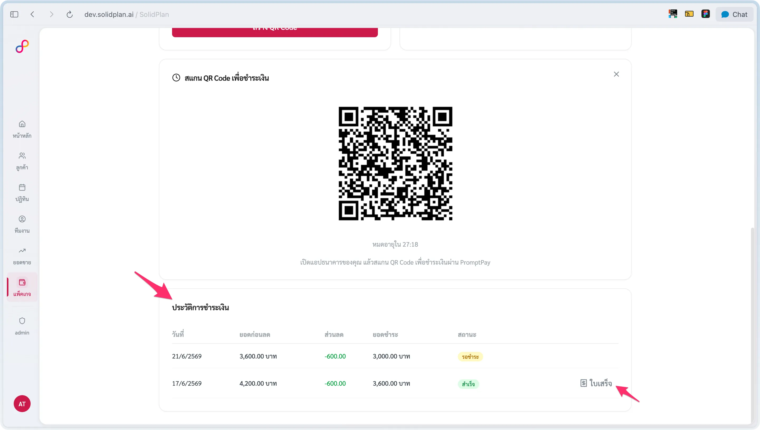
Task: Select the date 17/6/2569
Action: (187, 383)
